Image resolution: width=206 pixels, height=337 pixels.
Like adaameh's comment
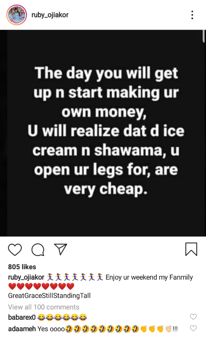click(x=193, y=328)
